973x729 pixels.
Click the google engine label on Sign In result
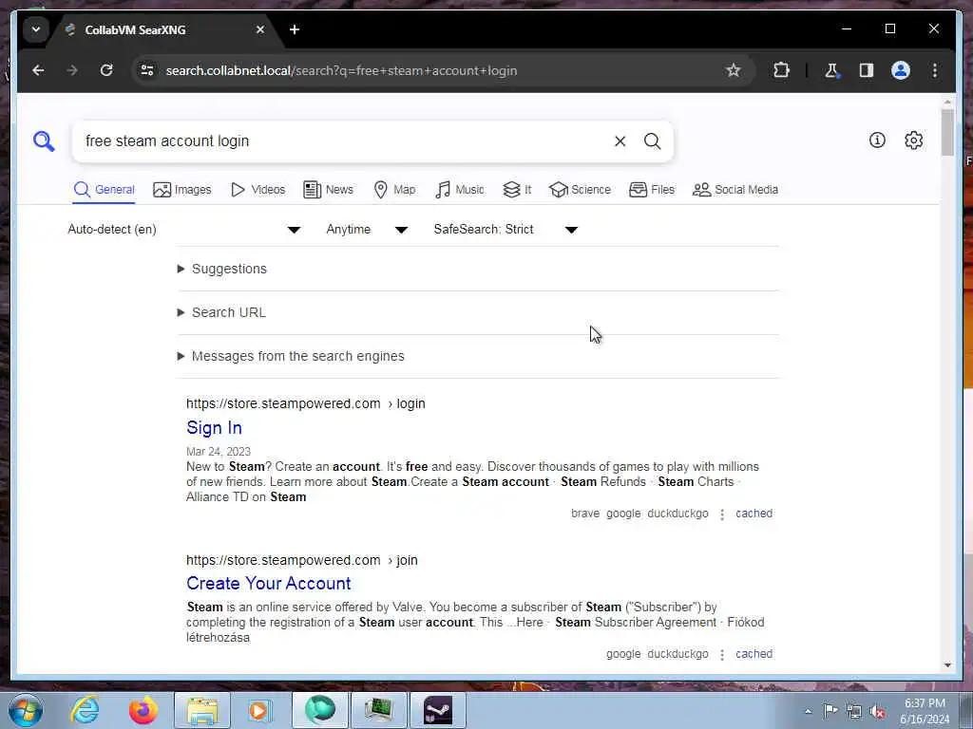(x=623, y=514)
